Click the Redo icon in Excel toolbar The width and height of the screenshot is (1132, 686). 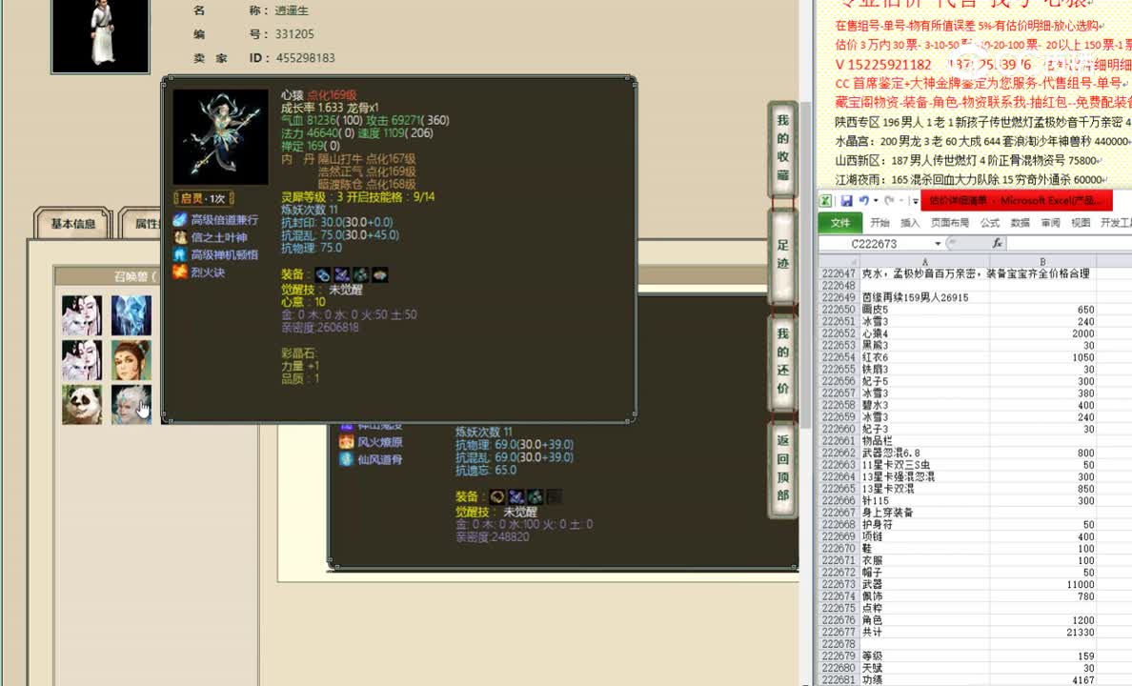889,201
